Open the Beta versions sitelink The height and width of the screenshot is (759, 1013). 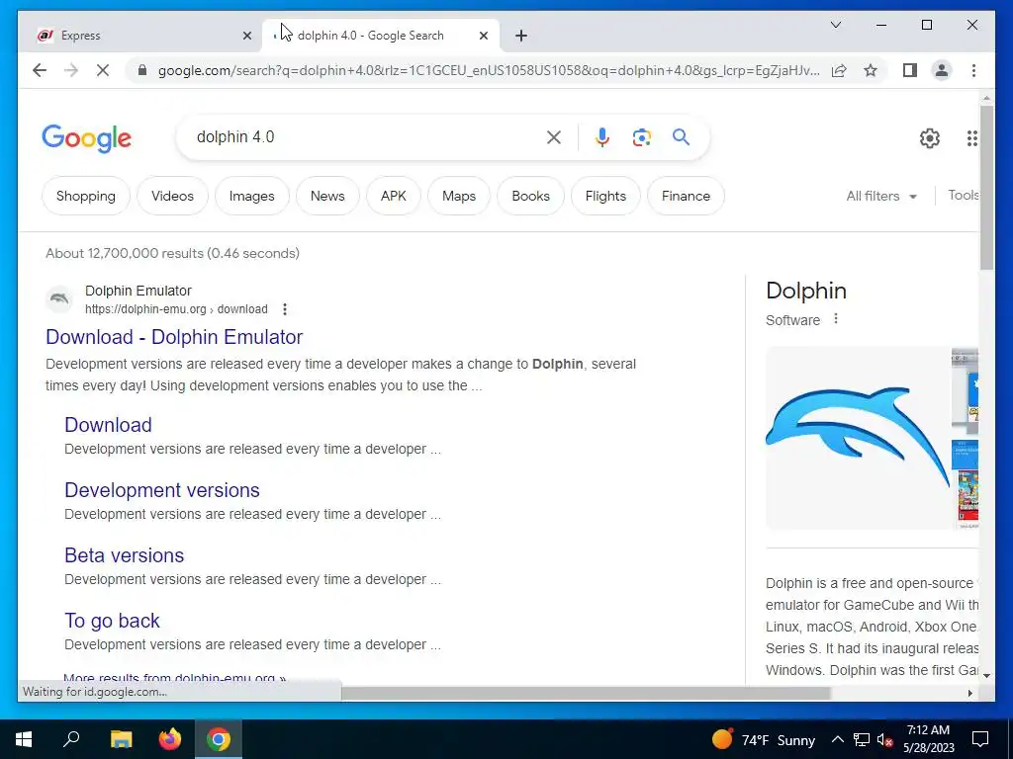point(124,555)
